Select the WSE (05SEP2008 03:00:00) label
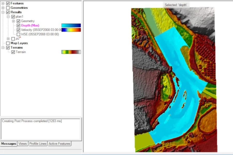 pos(40,34)
